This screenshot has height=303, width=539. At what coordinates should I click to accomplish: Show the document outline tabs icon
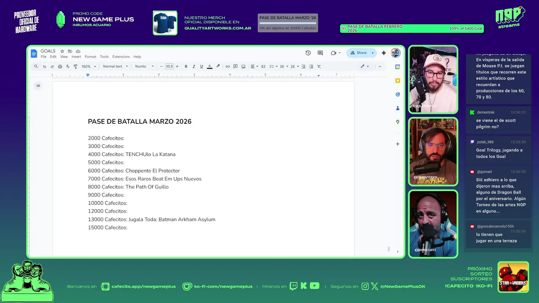tap(38, 86)
